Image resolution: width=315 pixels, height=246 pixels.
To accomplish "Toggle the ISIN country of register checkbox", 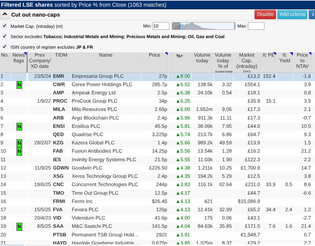I will tap(4, 47).
